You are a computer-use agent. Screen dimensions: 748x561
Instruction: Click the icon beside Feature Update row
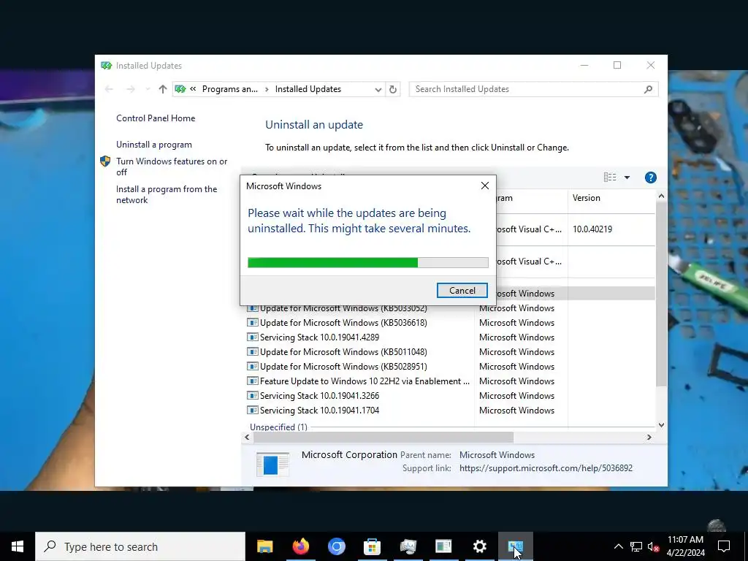(252, 381)
